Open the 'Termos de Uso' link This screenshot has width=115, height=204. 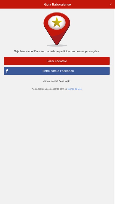74,89
